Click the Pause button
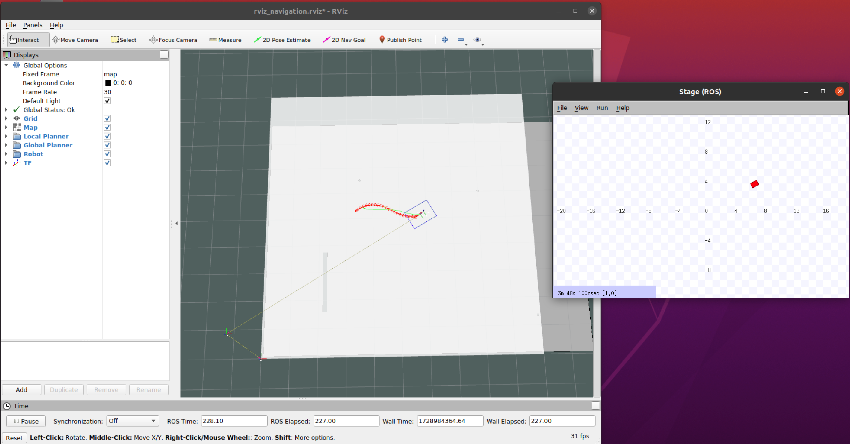 click(26, 421)
